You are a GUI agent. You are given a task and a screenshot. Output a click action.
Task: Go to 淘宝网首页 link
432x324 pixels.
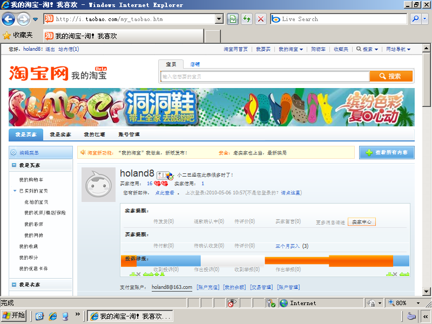coord(235,49)
